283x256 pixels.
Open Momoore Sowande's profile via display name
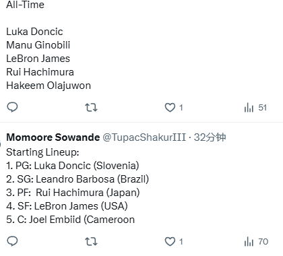pyautogui.click(x=53, y=137)
